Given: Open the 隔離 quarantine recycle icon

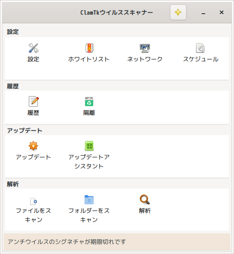Looking at the screenshot, I should coord(89,102).
